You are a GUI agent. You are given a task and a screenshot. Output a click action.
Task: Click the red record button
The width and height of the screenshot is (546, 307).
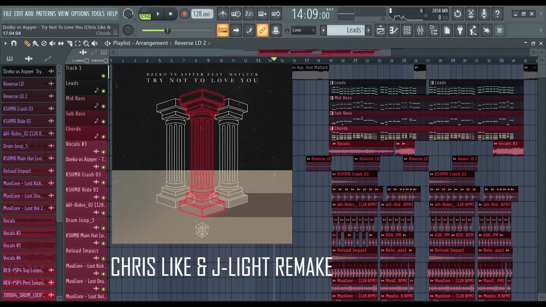[x=184, y=14]
